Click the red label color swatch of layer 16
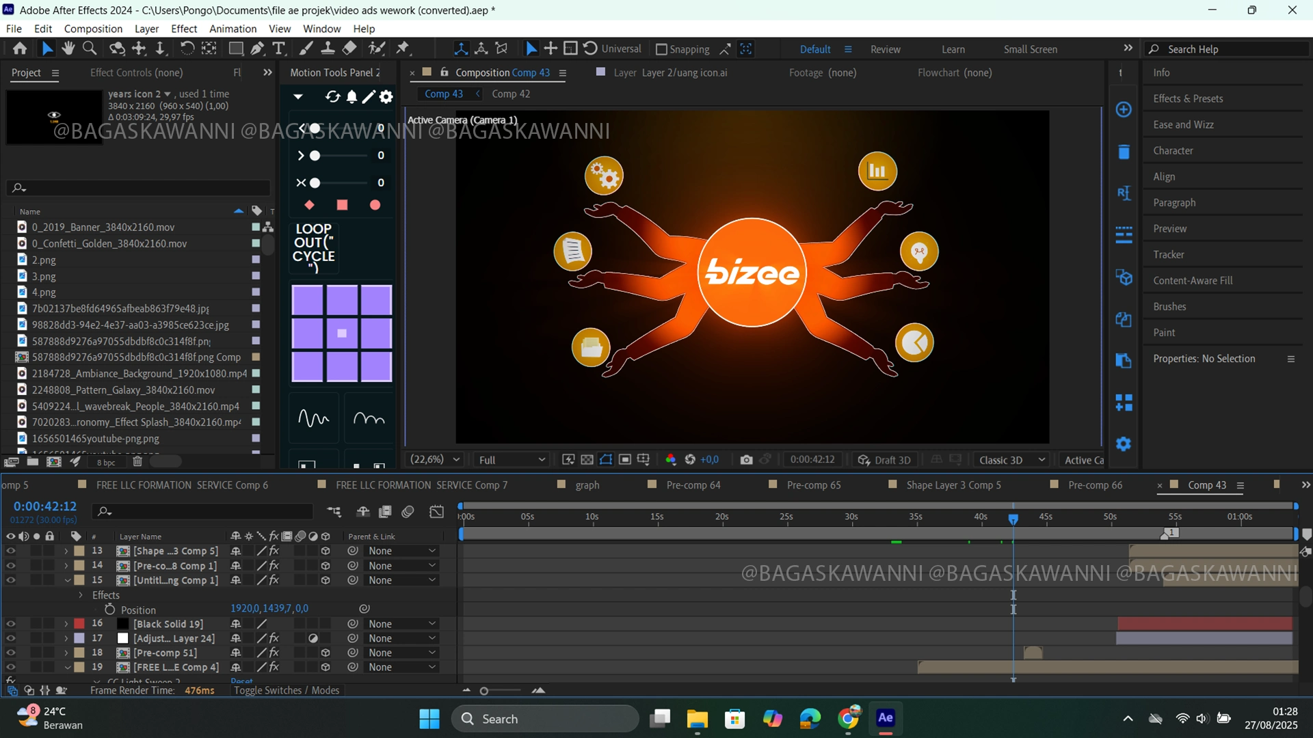Image resolution: width=1313 pixels, height=738 pixels. (79, 624)
